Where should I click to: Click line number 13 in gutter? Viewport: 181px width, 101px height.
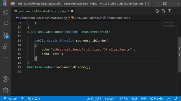tap(19, 41)
